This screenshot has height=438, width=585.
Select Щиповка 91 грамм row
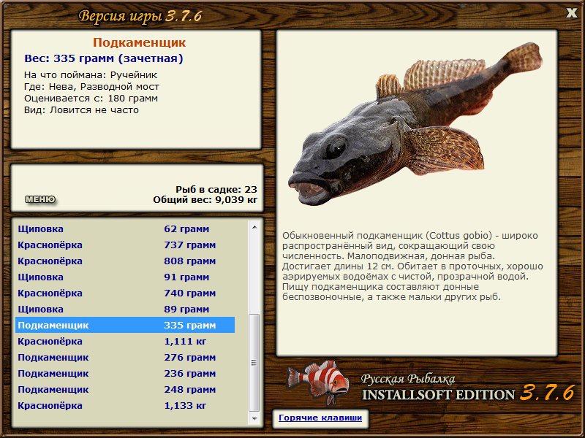[125, 277]
